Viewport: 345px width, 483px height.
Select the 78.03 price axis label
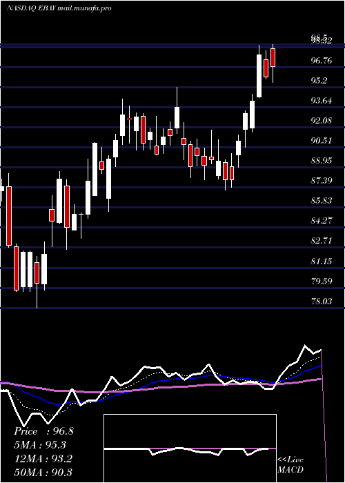[x=322, y=302]
